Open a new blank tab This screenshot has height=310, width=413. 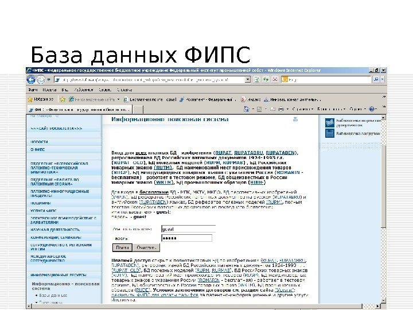(x=138, y=110)
